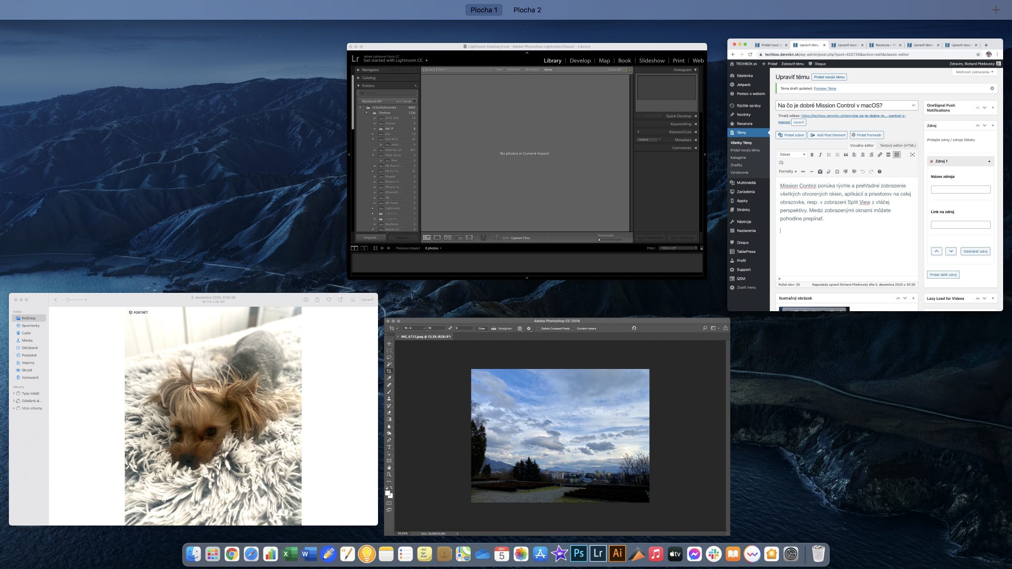Switch to Textový editor (HTML) tab
The height and width of the screenshot is (569, 1012).
click(897, 145)
